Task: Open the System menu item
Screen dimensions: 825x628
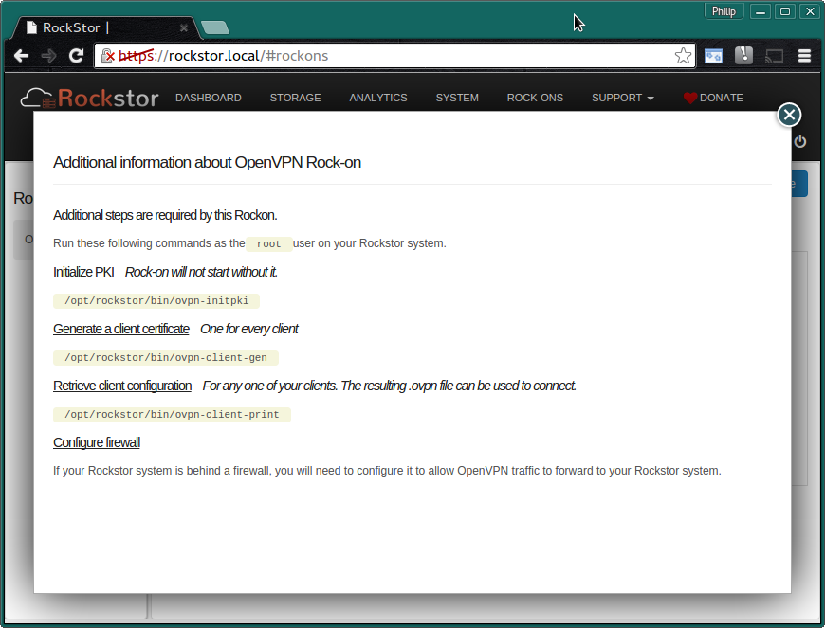Action: coord(457,98)
